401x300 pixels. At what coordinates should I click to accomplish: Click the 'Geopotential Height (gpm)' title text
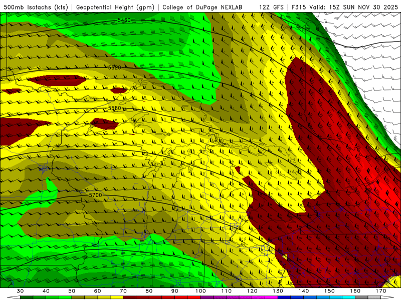click(x=115, y=7)
